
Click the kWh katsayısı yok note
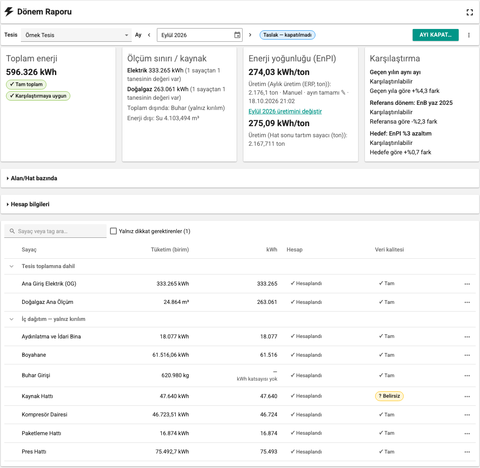click(257, 379)
